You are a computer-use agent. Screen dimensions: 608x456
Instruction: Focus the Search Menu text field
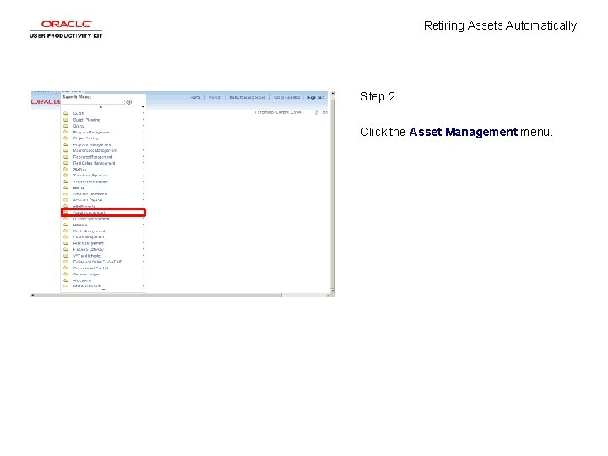point(94,102)
